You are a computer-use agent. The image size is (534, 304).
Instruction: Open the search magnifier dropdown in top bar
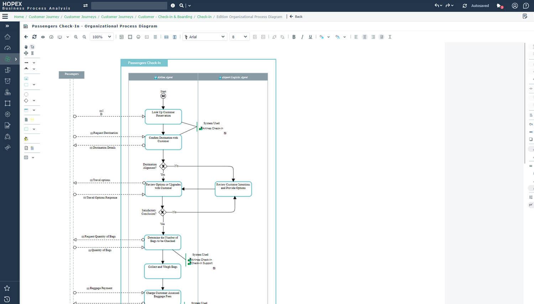[189, 6]
